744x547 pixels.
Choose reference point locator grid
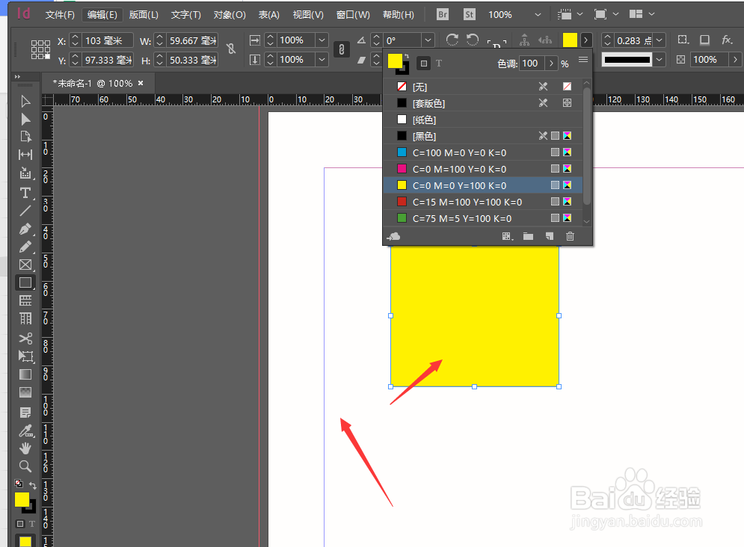pos(41,49)
